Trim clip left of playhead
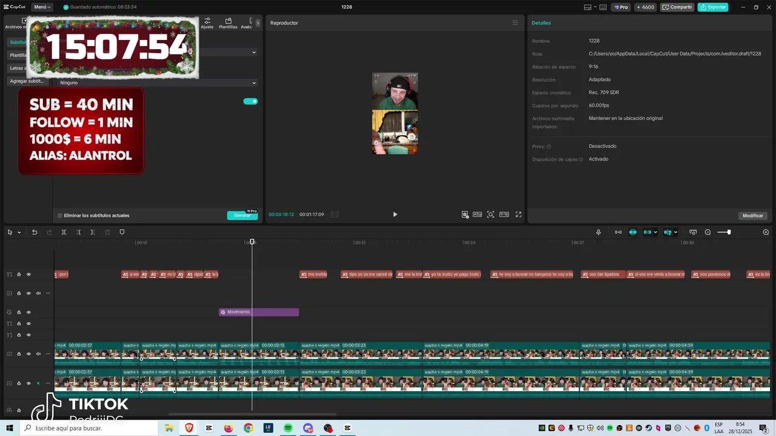Image resolution: width=776 pixels, height=436 pixels. (x=78, y=232)
